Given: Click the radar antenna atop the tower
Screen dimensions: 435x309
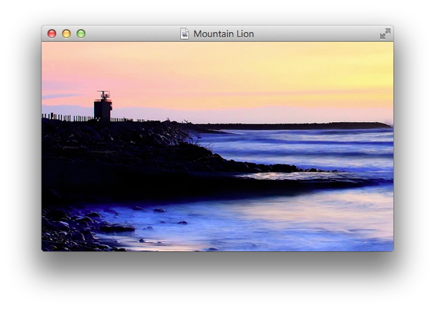Looking at the screenshot, I should [x=104, y=95].
